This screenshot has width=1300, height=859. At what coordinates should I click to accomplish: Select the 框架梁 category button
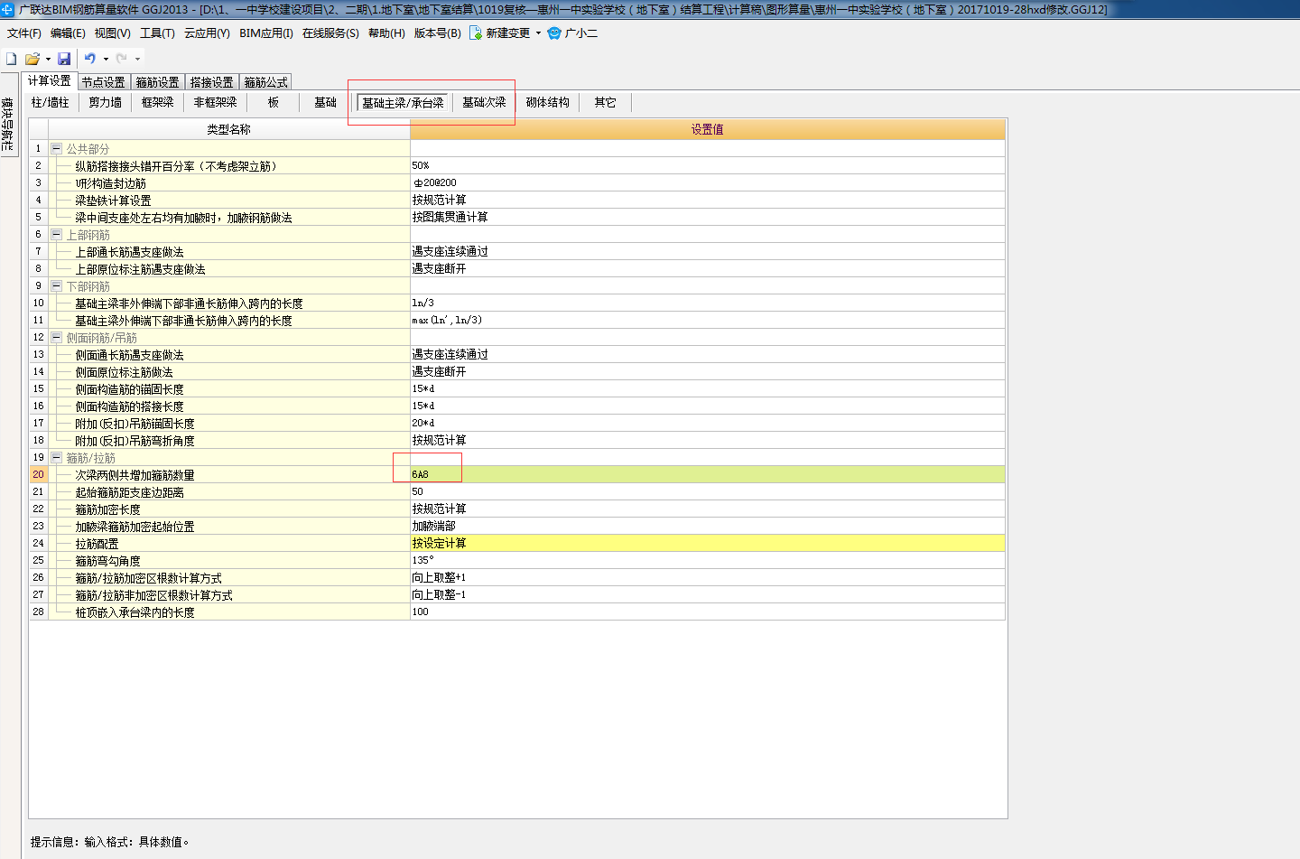157,102
